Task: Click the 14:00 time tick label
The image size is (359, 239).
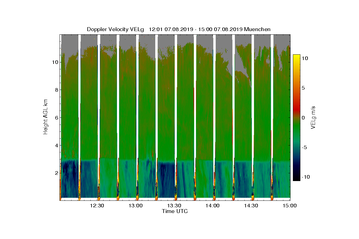Action: (x=213, y=206)
